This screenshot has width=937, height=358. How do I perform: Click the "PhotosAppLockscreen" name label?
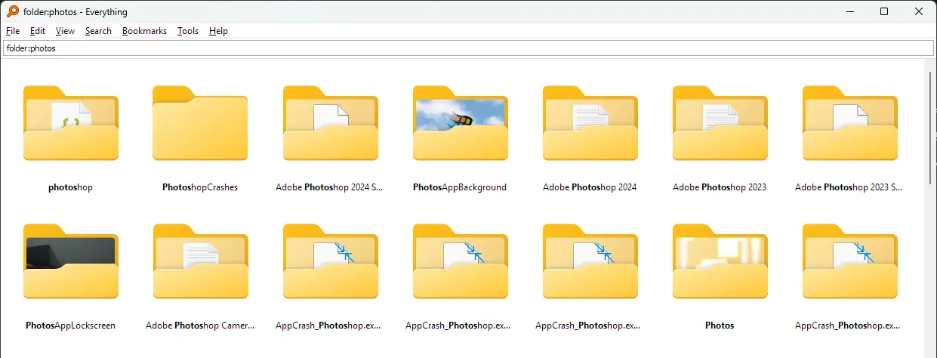pos(70,326)
